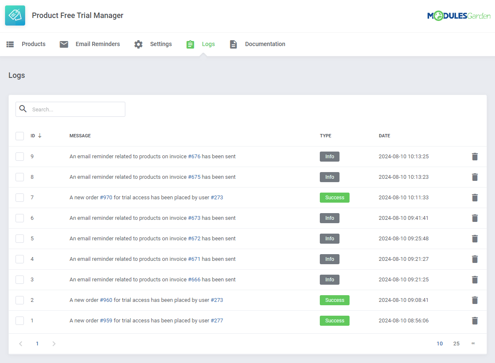Click the Logs clipboard icon
This screenshot has height=363, width=495.
pos(190,44)
